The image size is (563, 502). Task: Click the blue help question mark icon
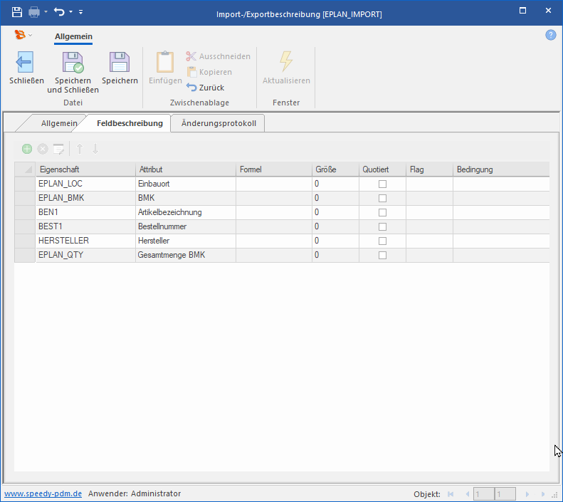point(550,35)
